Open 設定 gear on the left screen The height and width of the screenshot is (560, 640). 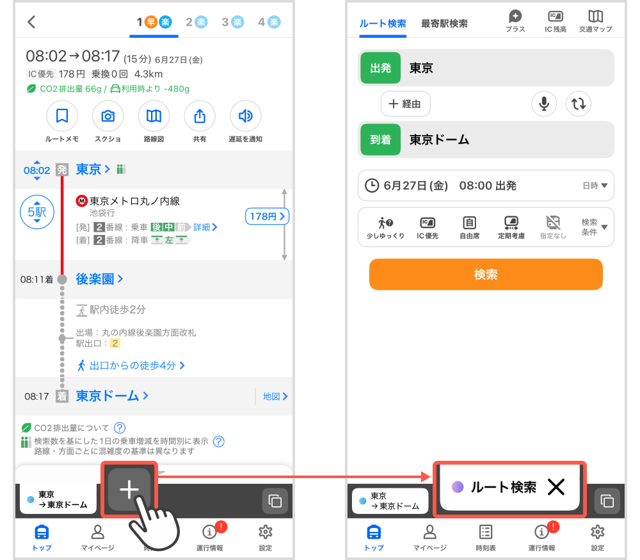point(266,537)
